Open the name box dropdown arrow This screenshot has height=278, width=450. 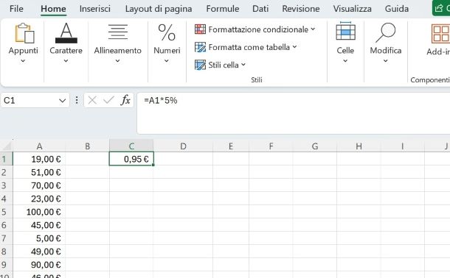tap(62, 101)
